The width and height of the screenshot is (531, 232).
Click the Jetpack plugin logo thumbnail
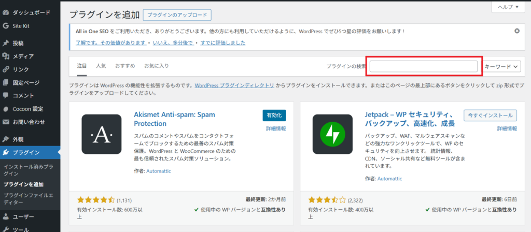pyautogui.click(x=332, y=134)
